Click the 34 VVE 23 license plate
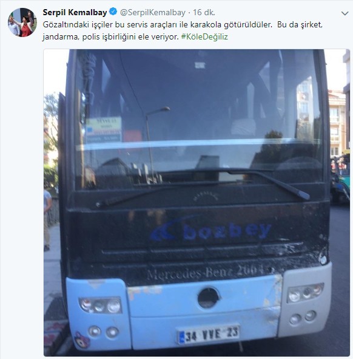Viewport: 353px width, 359px height. 208,334
